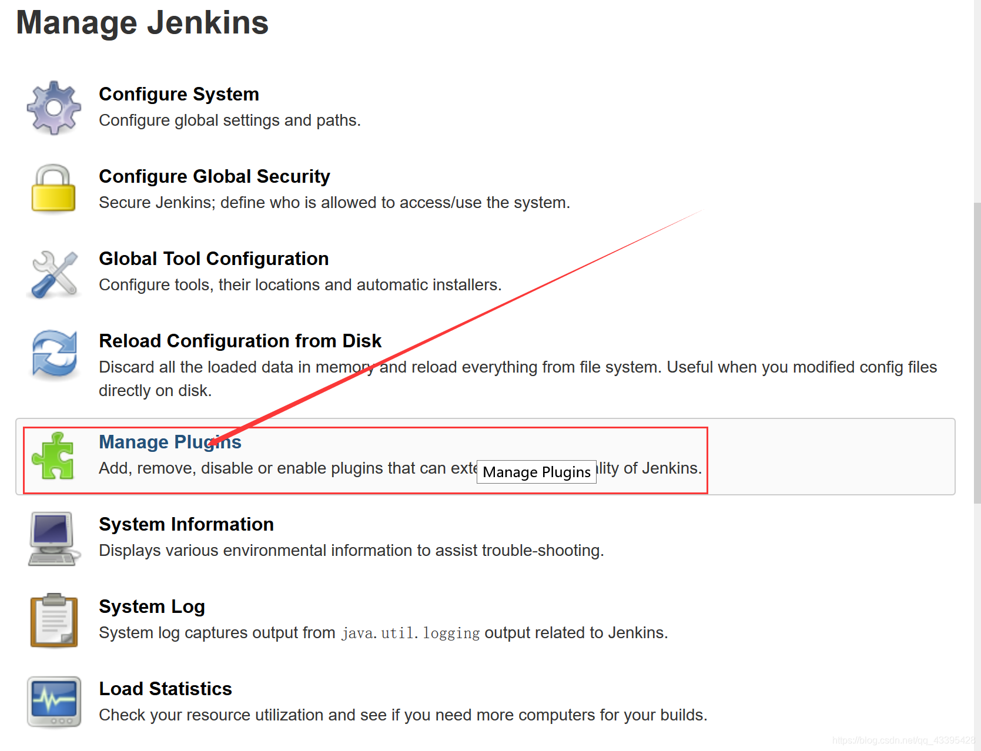Open the System Information link
Screen dimensions: 981x751
186,524
